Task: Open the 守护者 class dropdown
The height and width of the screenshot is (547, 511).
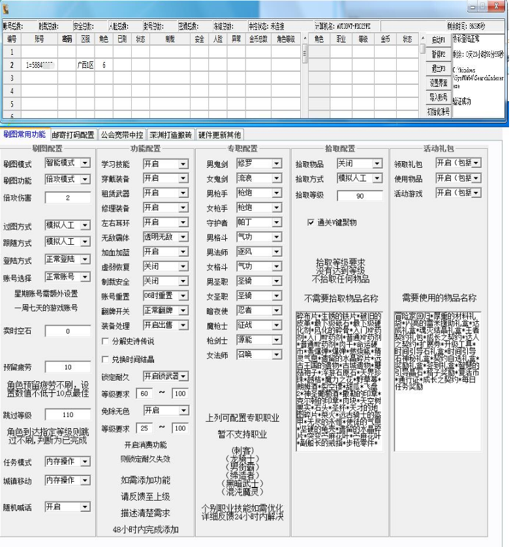Action: click(x=259, y=222)
